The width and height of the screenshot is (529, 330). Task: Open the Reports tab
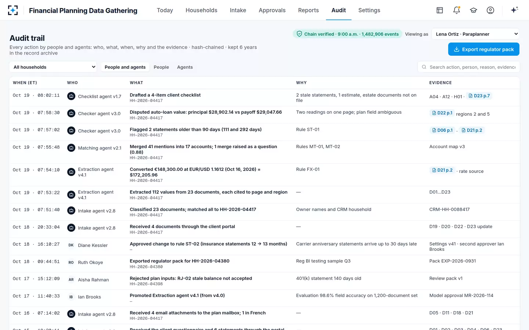tap(309, 10)
